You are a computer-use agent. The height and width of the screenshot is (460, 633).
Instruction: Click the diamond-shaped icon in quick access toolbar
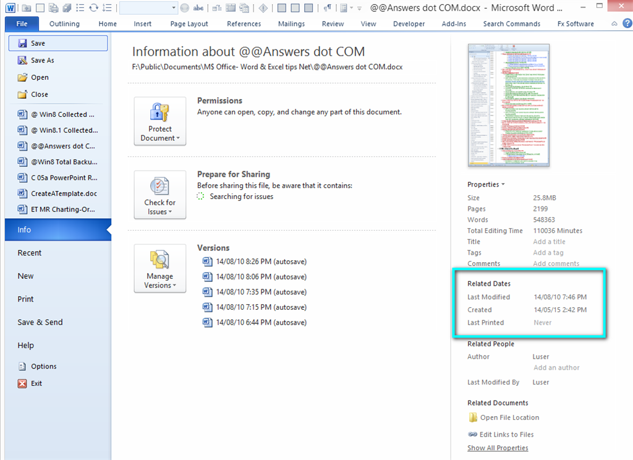pyautogui.click(x=263, y=7)
